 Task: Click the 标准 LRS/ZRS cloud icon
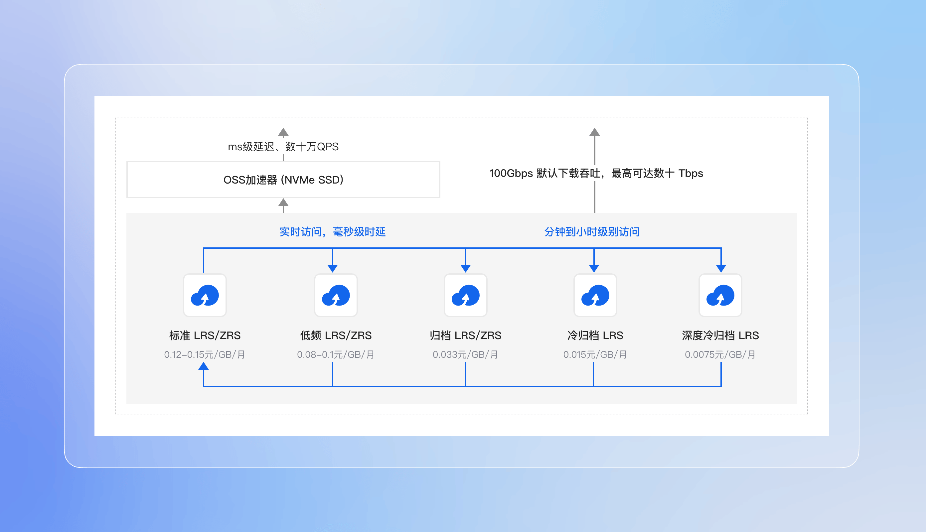205,295
